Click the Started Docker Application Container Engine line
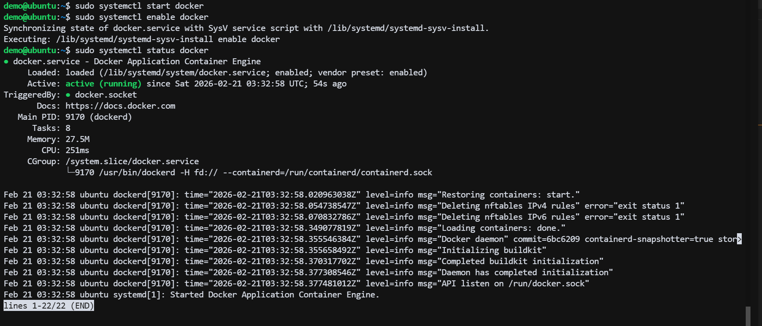 [x=274, y=295]
